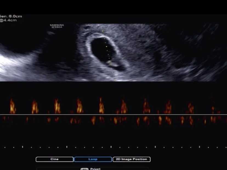Image resolution: width=227 pixels, height=170 pixels.
Task: Click the Doppler waveform baseline
Action: [x=113, y=115]
